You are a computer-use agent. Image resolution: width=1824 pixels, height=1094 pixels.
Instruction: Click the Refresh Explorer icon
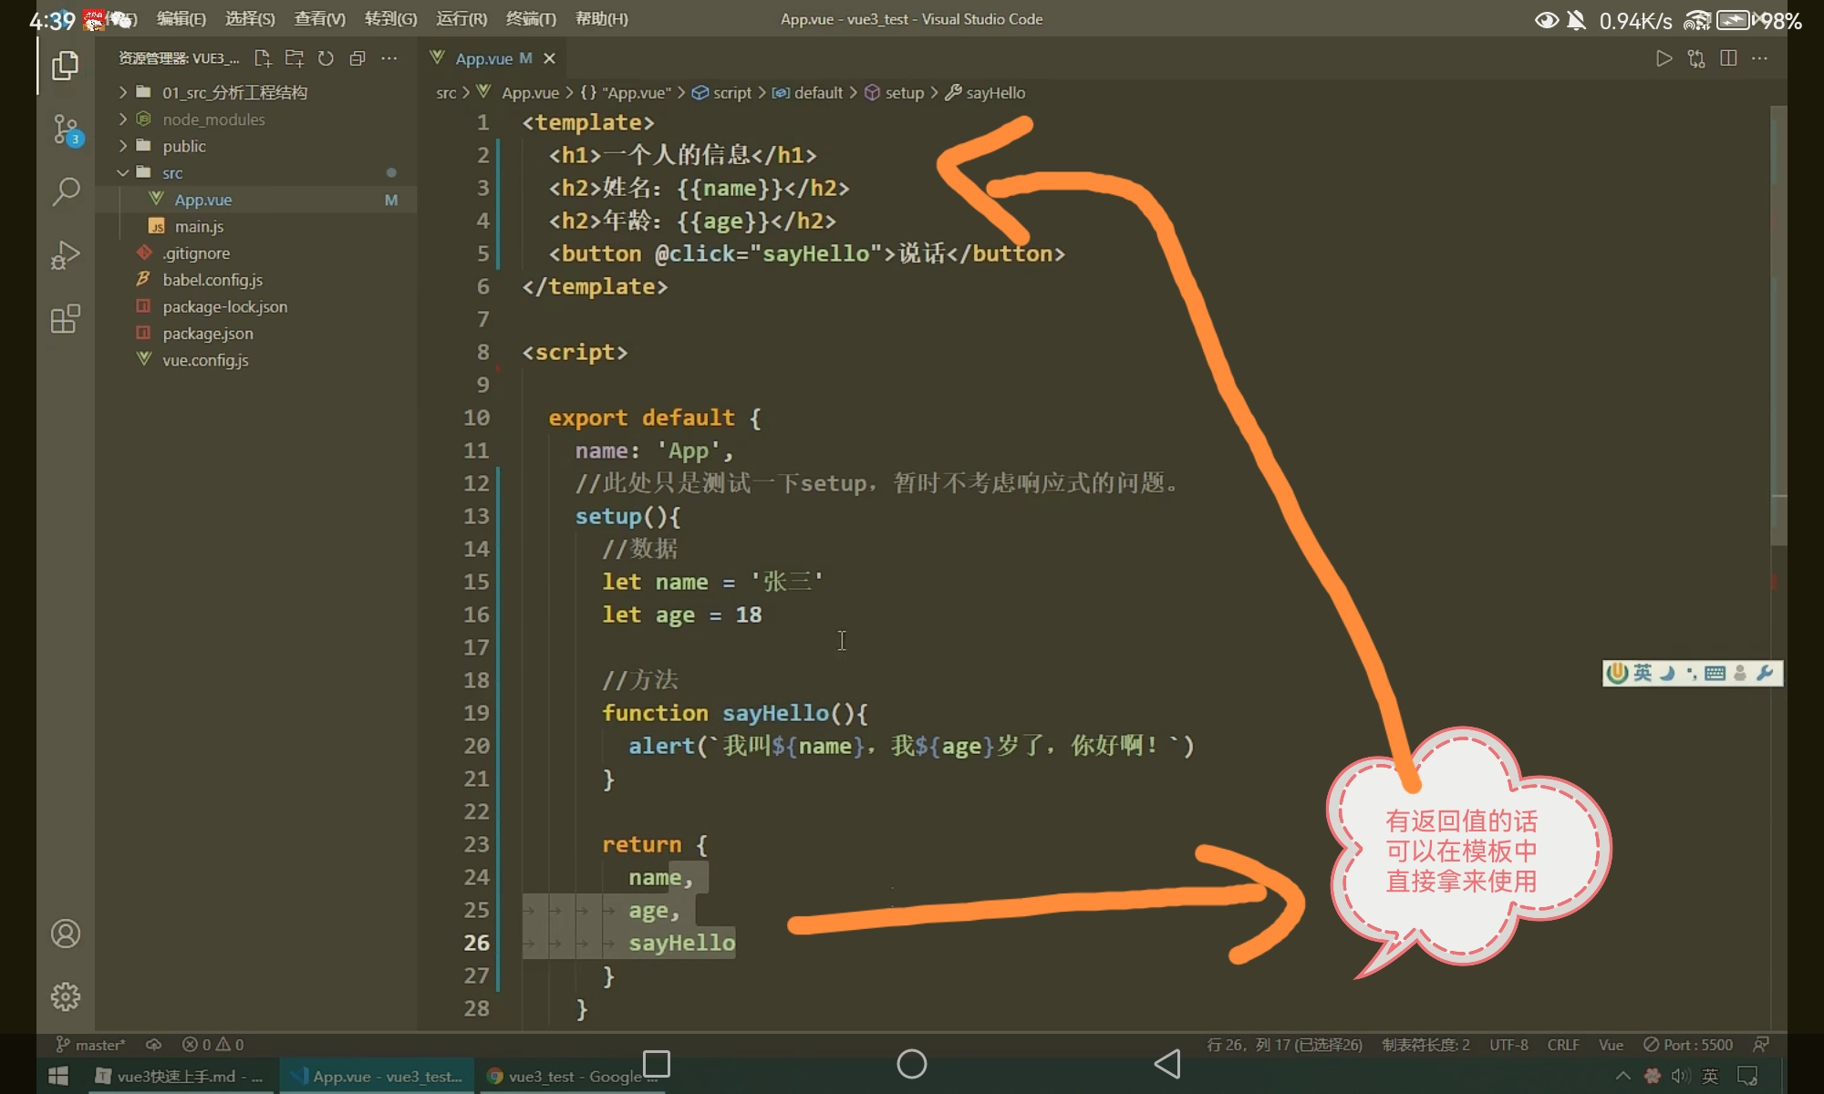[x=326, y=58]
